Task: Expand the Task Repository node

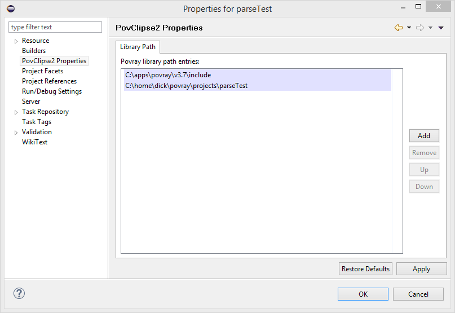Action: (x=16, y=112)
